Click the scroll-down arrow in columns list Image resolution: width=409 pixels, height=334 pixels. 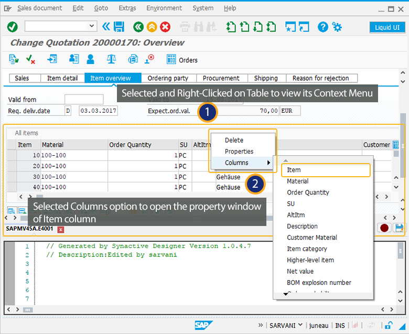pyautogui.click(x=286, y=294)
